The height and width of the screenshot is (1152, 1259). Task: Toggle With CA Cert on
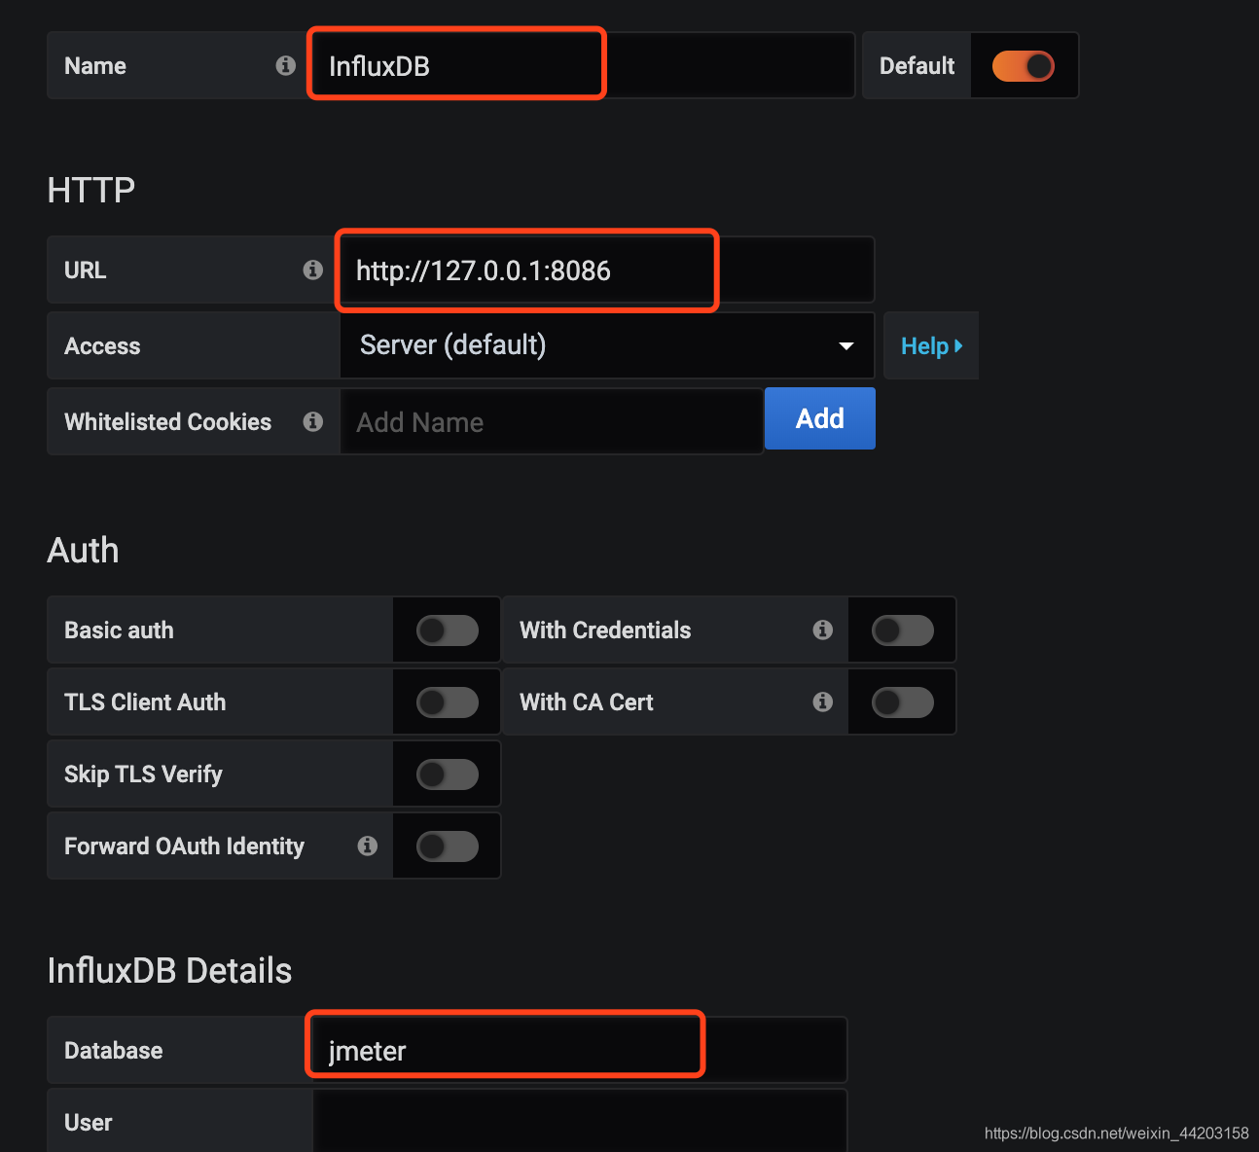point(903,702)
